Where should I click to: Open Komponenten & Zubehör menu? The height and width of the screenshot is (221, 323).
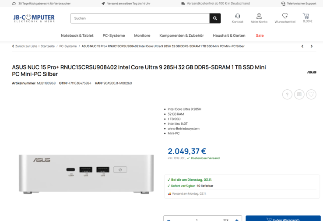[x=182, y=35]
